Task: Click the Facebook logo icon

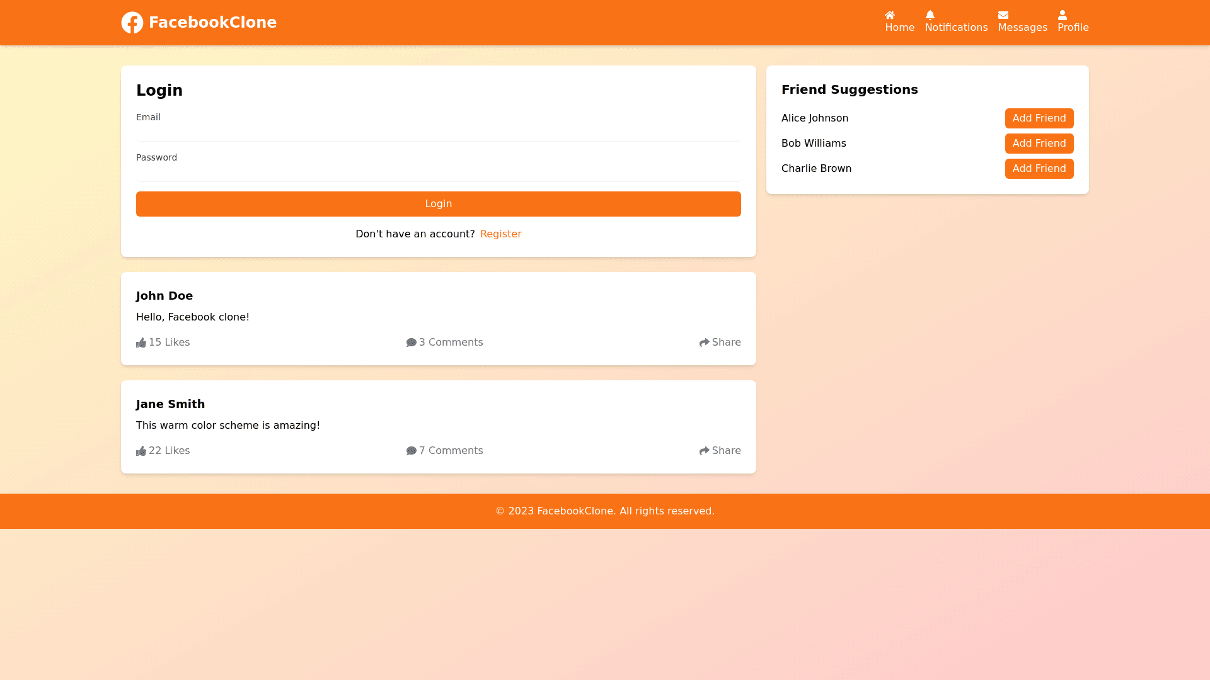Action: click(x=132, y=22)
